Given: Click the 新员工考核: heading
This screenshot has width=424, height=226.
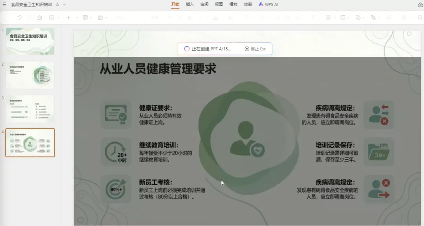Looking at the screenshot, I should tap(155, 182).
